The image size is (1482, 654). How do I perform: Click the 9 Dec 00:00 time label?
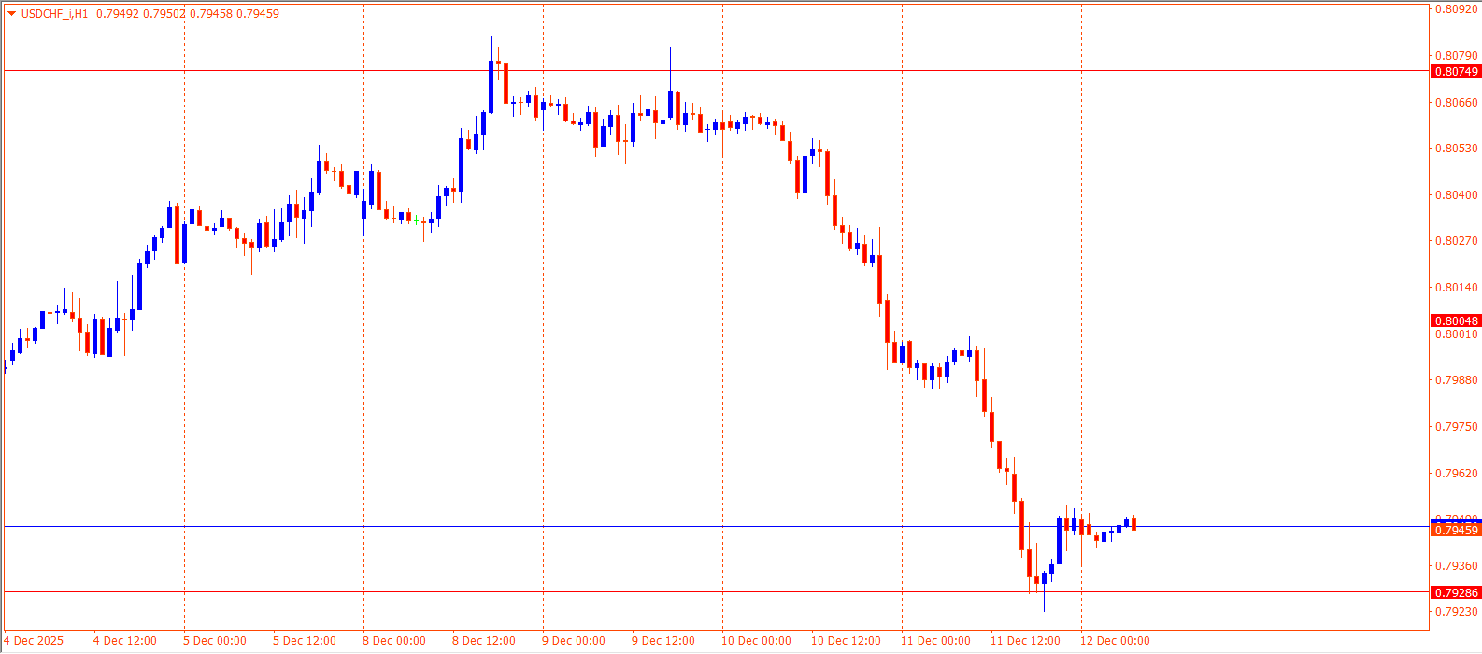point(574,641)
